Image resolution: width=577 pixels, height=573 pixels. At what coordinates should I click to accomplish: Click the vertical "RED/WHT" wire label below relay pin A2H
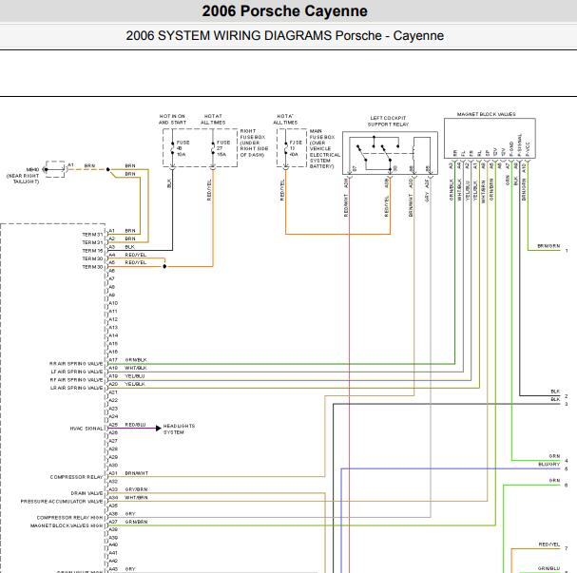click(346, 205)
